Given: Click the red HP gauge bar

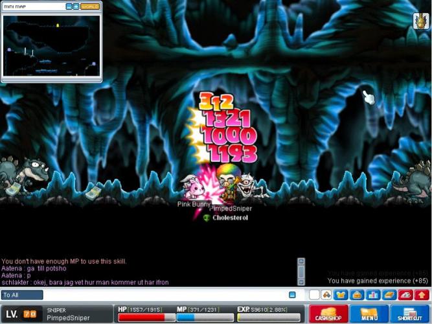Looking at the screenshot, I should point(146,318).
